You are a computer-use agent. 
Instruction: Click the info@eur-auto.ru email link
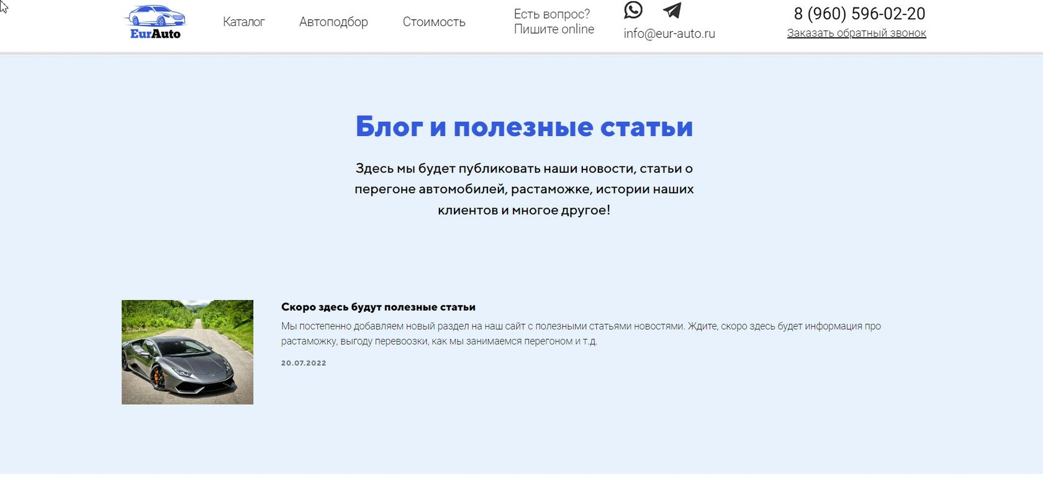click(x=669, y=34)
